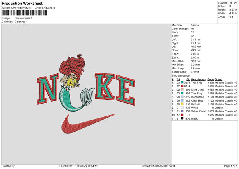Click the Color changes value 10

coord(192,29)
